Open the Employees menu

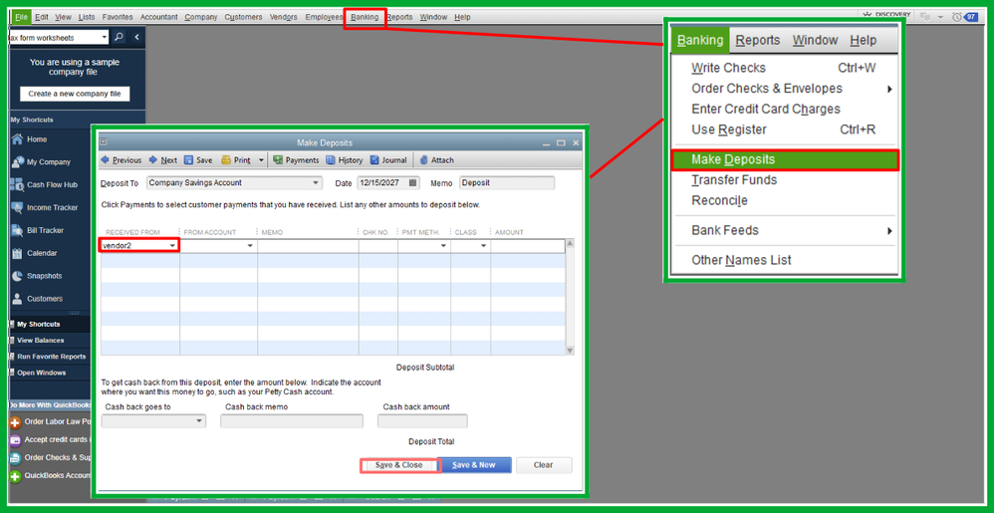pos(324,17)
